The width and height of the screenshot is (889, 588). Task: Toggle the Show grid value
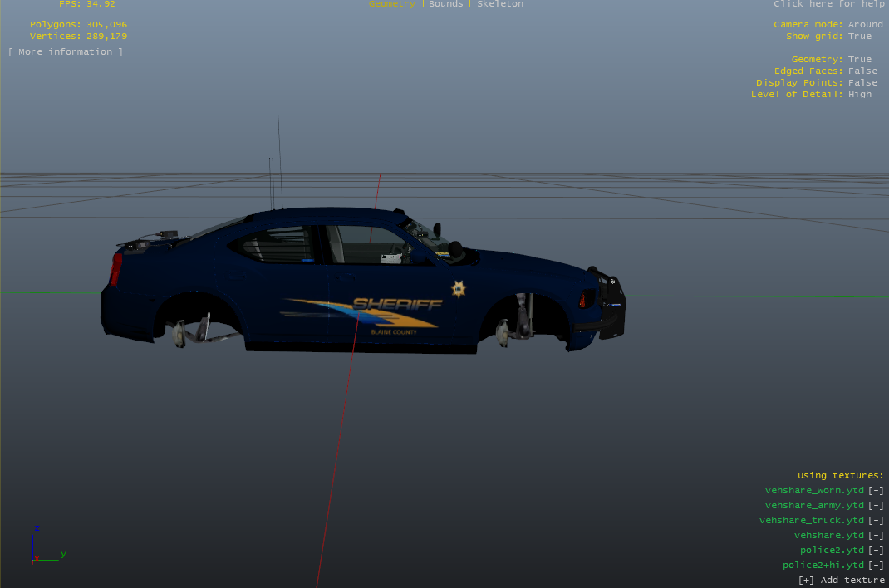pyautogui.click(x=860, y=37)
